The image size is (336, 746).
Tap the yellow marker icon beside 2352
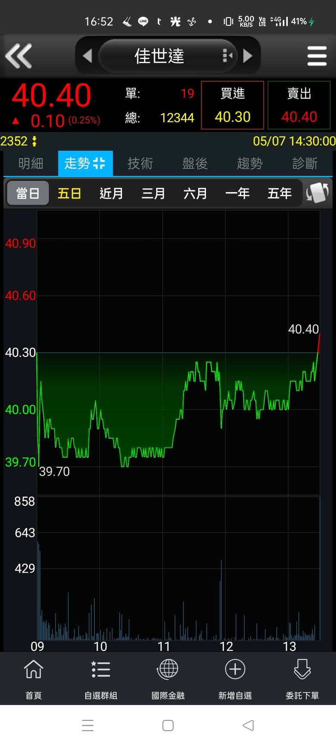click(34, 141)
